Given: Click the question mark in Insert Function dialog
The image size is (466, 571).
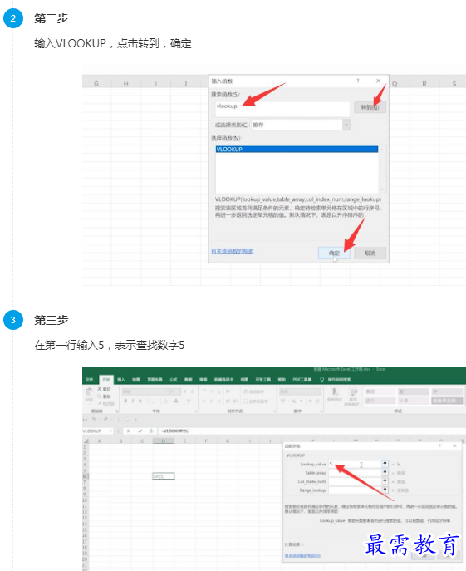Looking at the screenshot, I should [x=357, y=81].
